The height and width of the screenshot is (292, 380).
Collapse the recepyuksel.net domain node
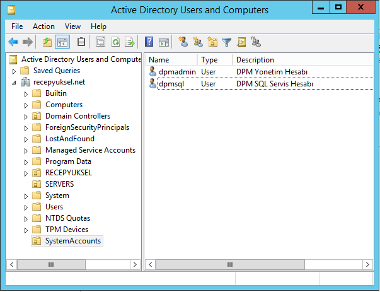[x=14, y=83]
